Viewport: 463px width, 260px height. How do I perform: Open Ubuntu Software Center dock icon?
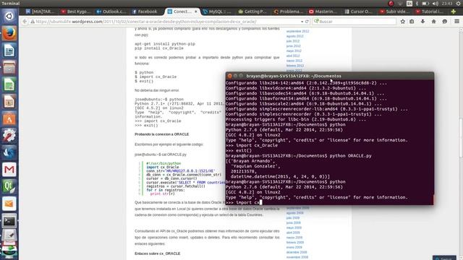coord(9,118)
